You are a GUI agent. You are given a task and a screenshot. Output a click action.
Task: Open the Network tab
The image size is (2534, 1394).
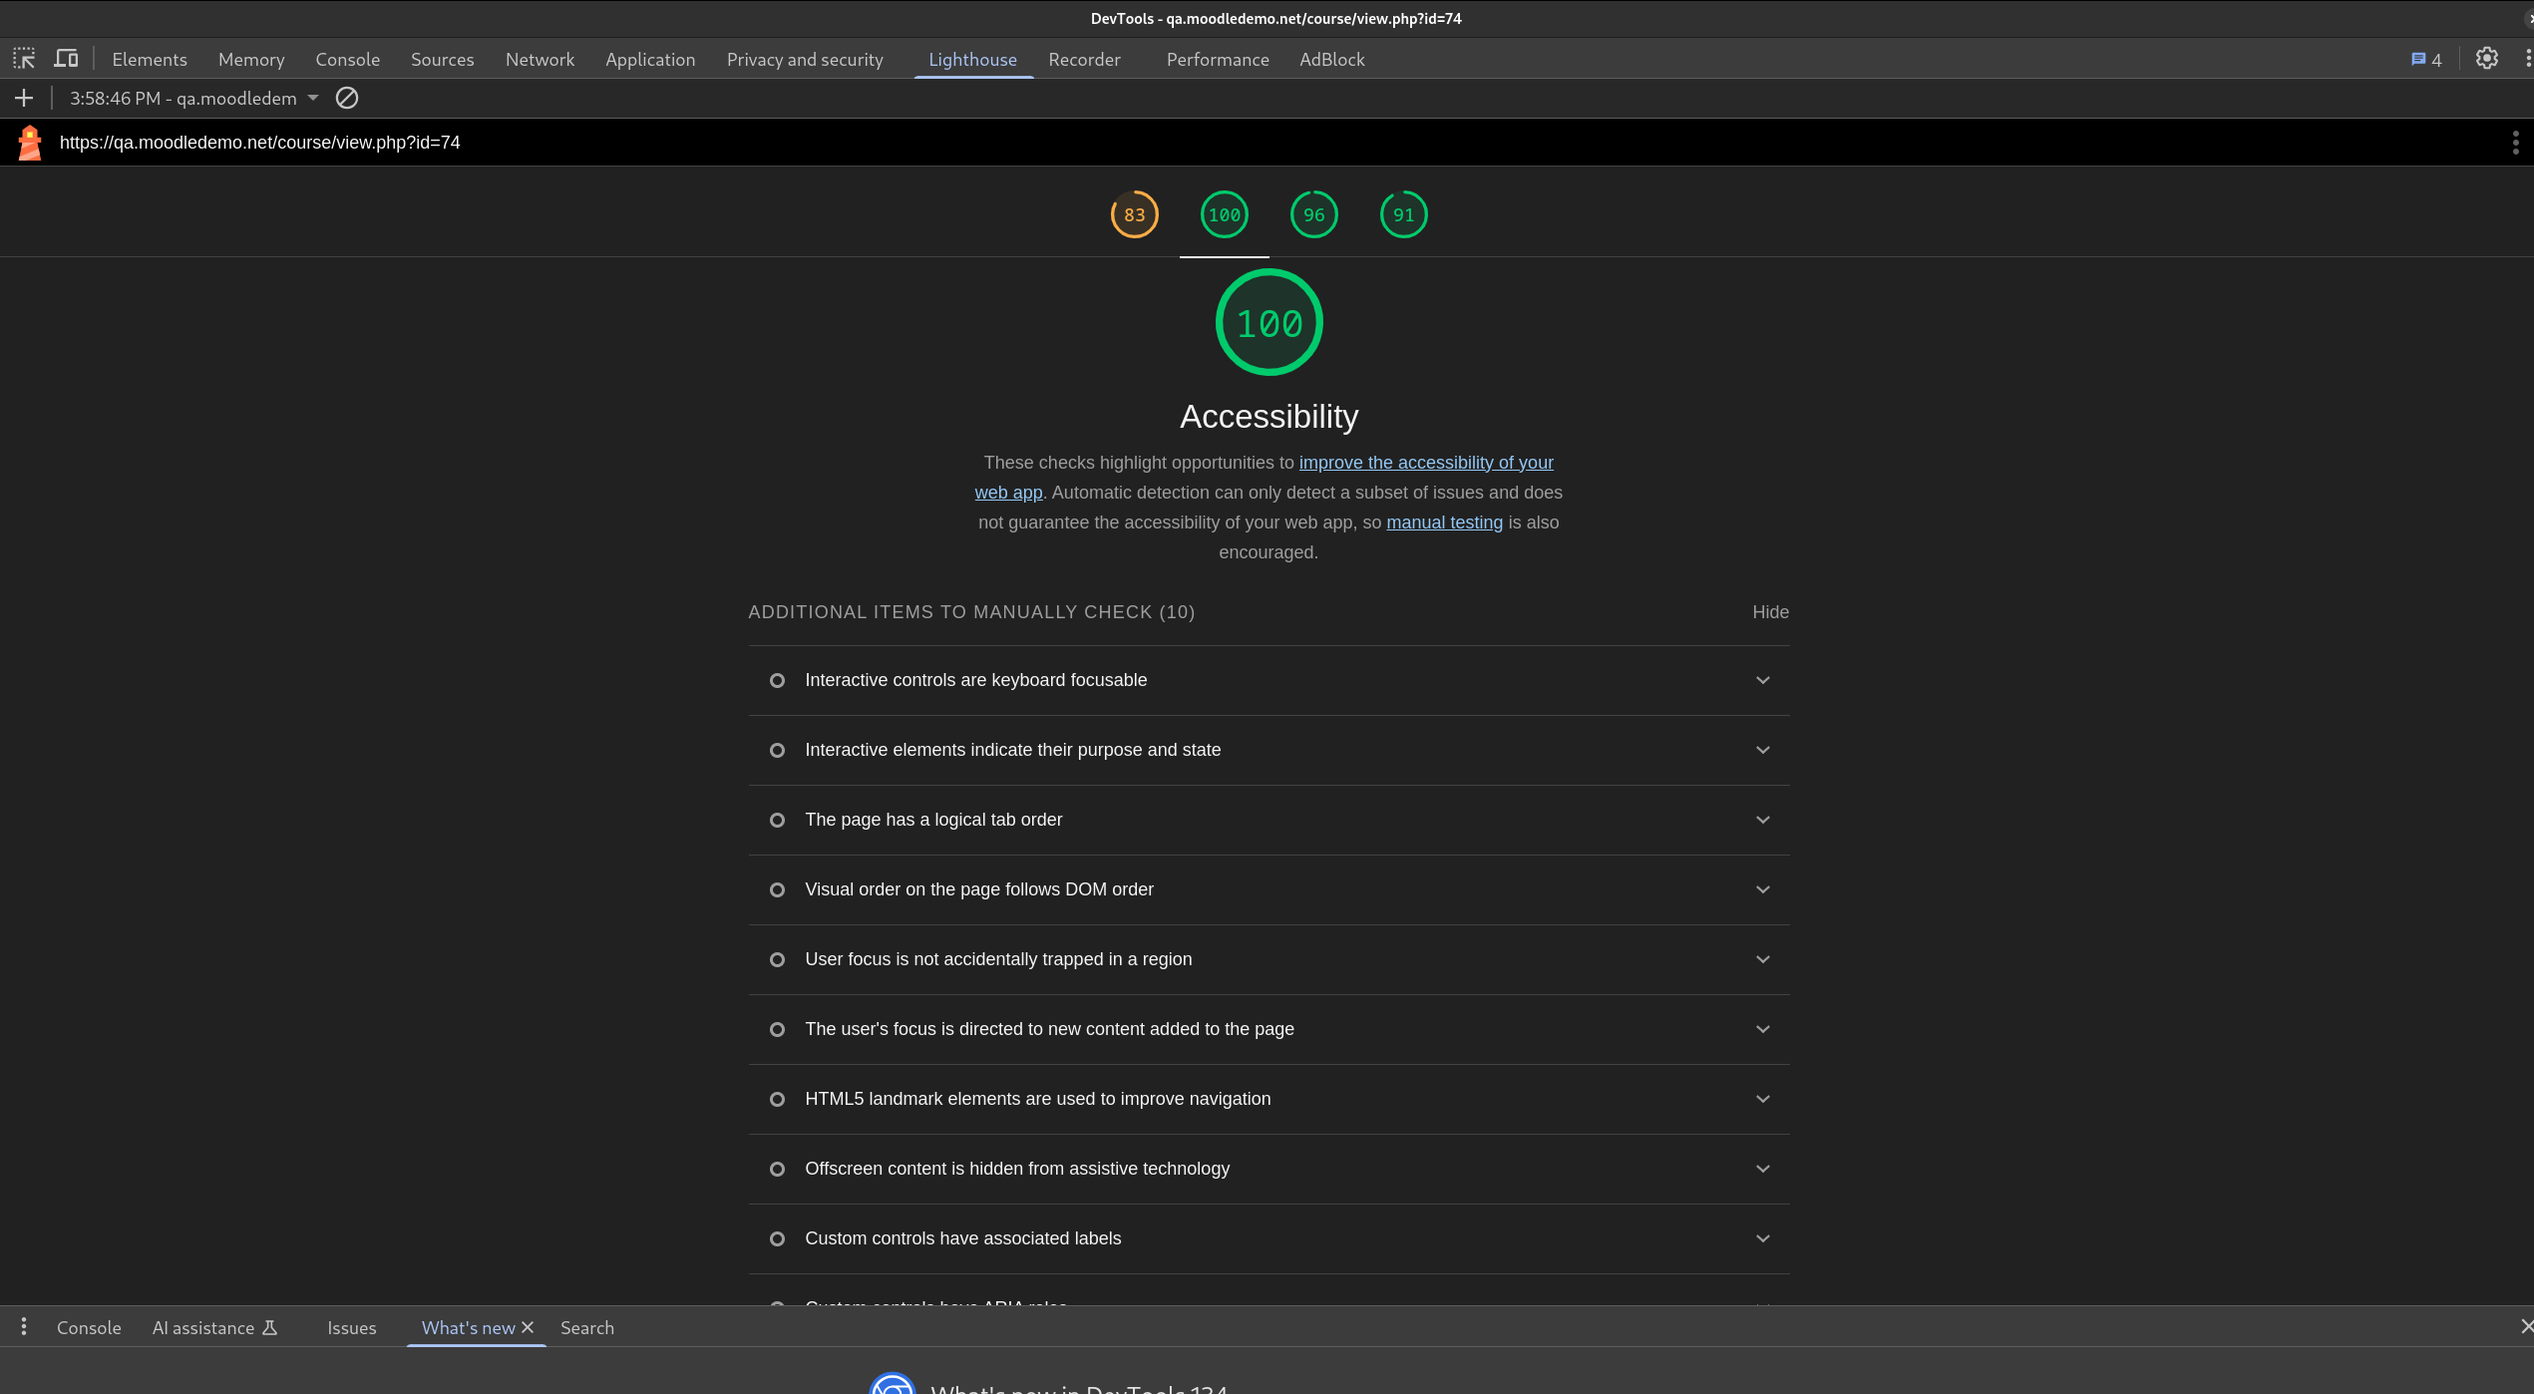click(x=541, y=59)
